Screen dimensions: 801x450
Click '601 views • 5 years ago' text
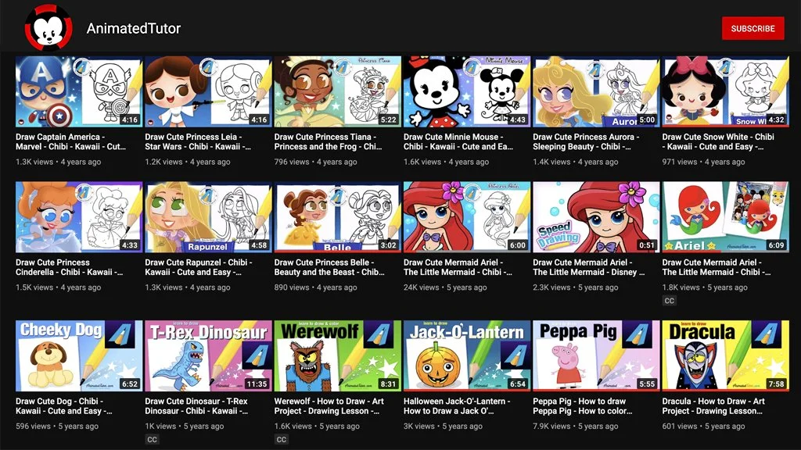point(703,426)
